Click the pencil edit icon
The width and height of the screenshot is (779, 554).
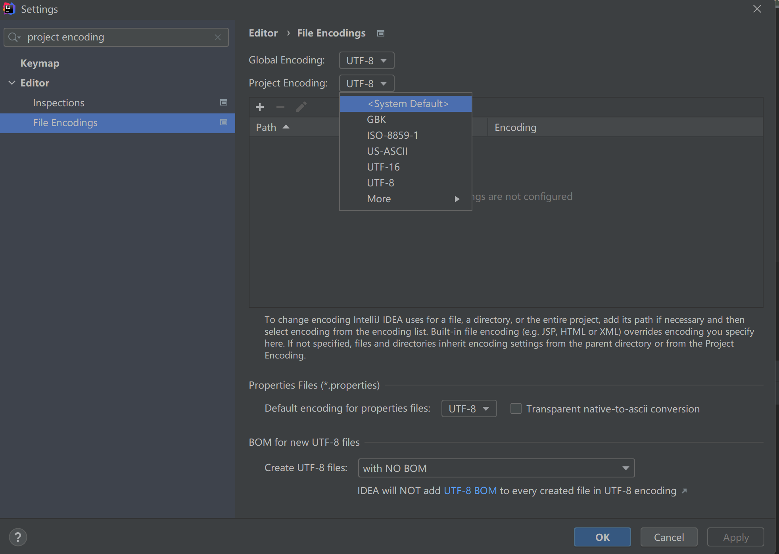[301, 107]
